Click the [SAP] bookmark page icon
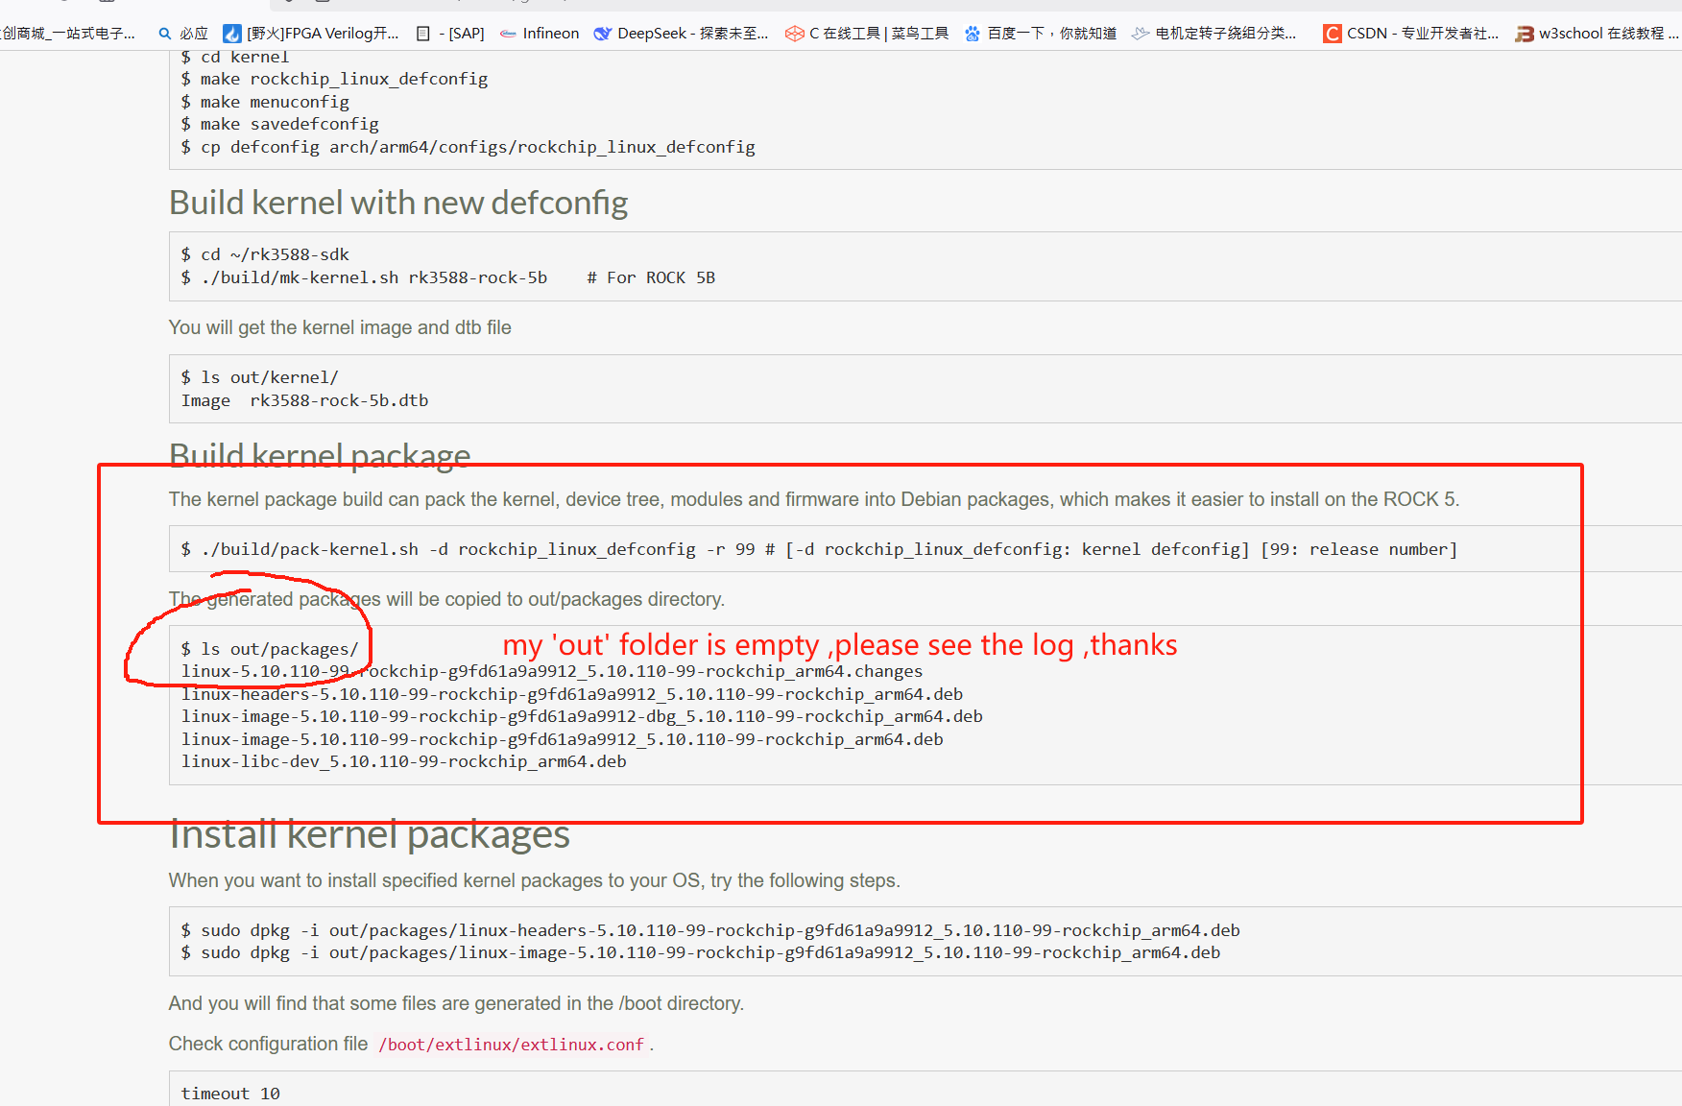This screenshot has width=1682, height=1106. (x=423, y=34)
